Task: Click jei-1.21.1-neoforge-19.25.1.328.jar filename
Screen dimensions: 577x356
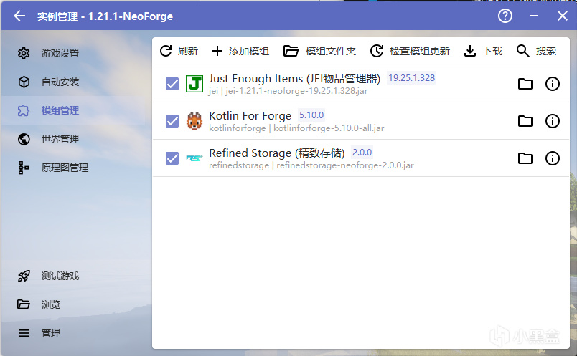Action: [296, 91]
